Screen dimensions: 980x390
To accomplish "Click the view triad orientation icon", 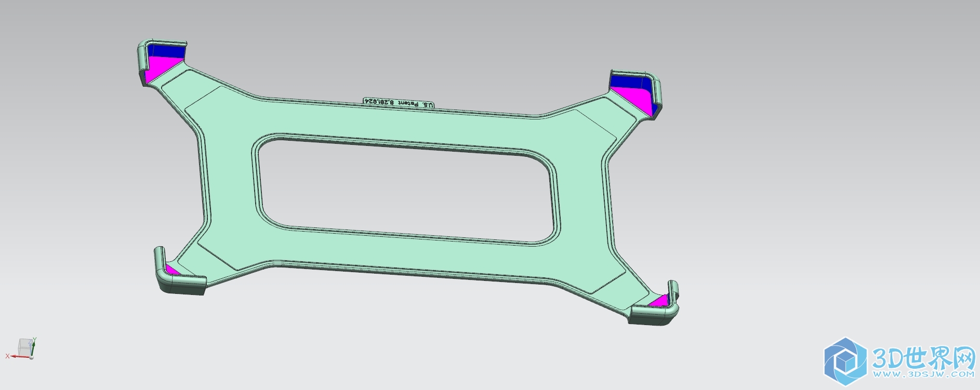I will click(22, 349).
